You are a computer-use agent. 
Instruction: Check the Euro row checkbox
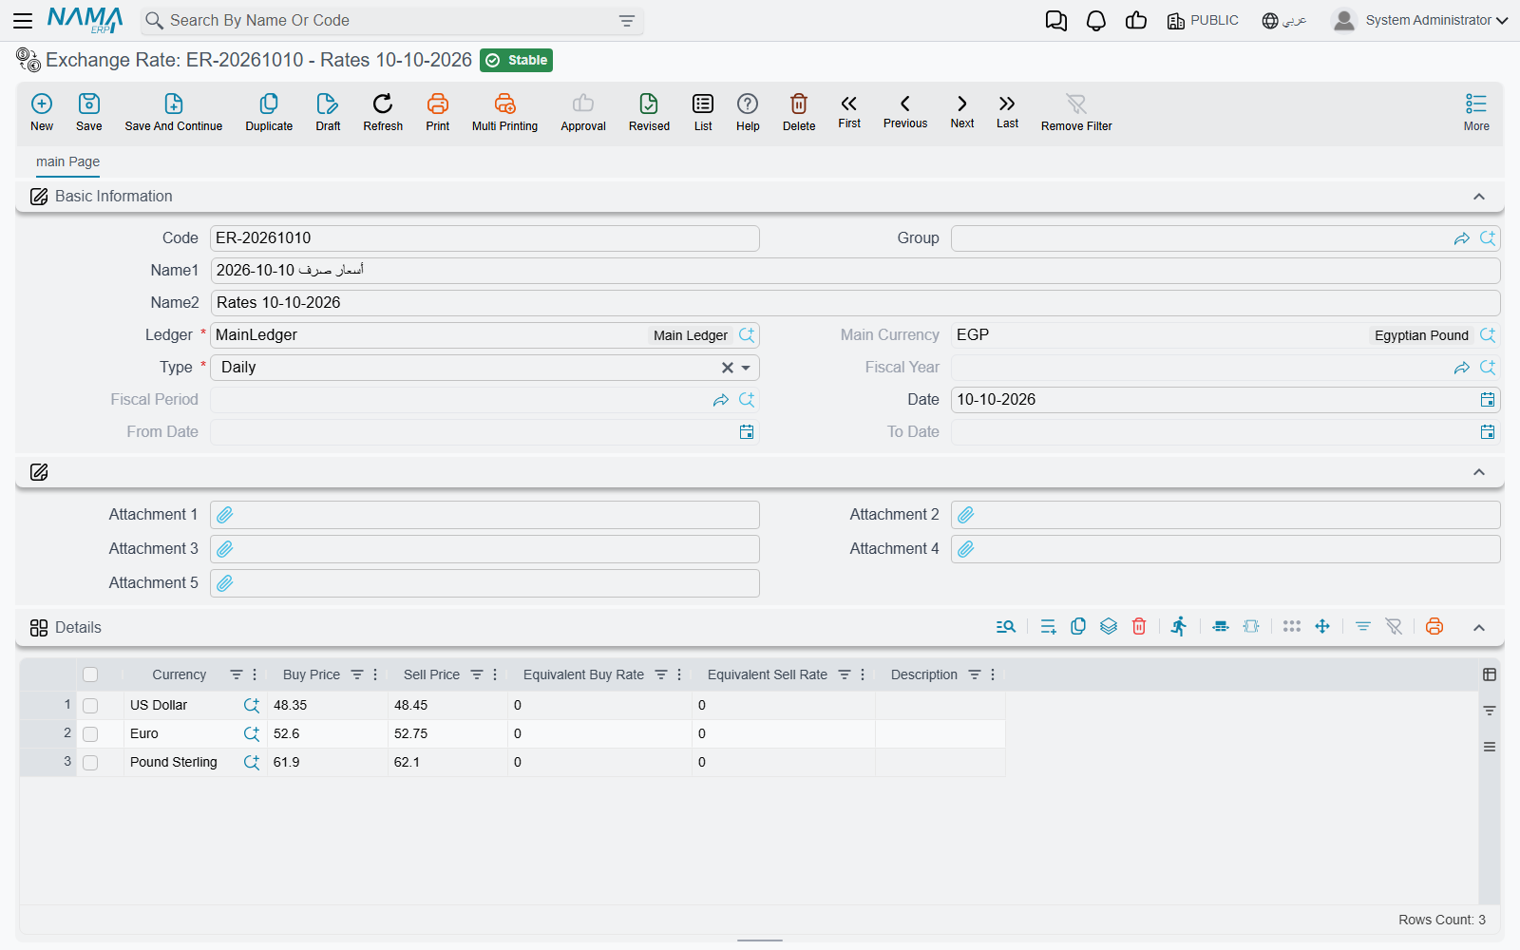[x=90, y=734]
